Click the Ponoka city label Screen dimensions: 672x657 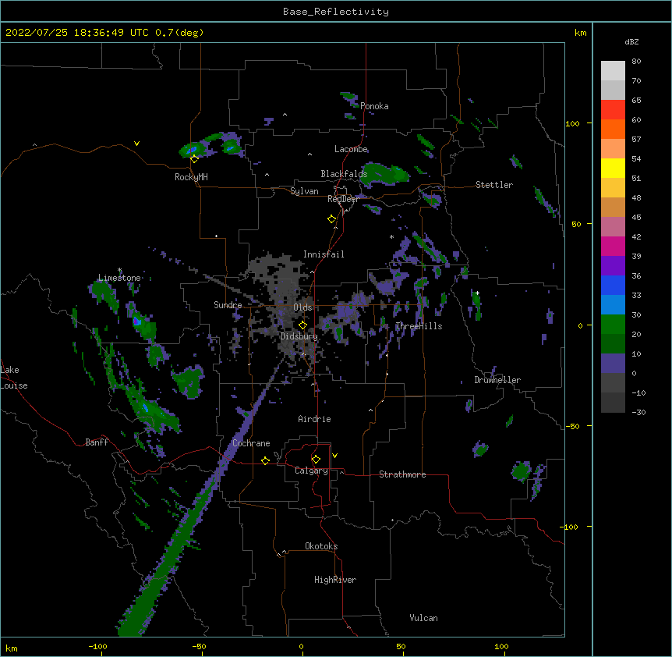coord(374,106)
